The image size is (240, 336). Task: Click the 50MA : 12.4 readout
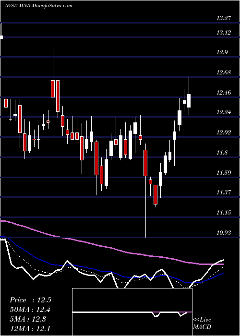tap(30, 310)
